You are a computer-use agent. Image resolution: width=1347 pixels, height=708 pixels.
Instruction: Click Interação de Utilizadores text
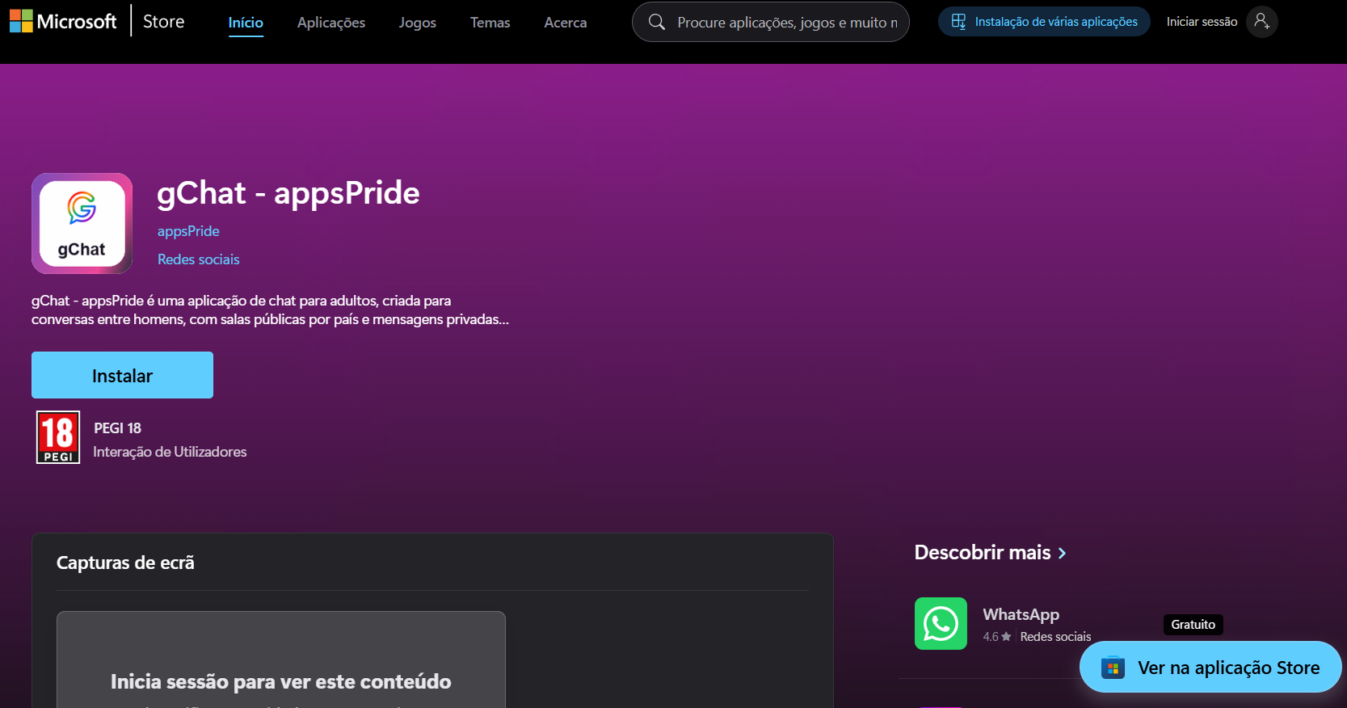point(170,452)
